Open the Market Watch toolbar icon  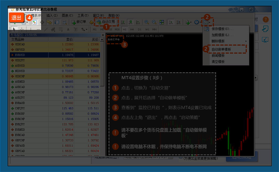(34, 22)
